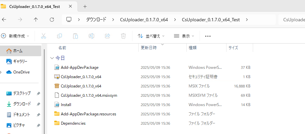Click the Copy icon in toolbar

pos(60,36)
